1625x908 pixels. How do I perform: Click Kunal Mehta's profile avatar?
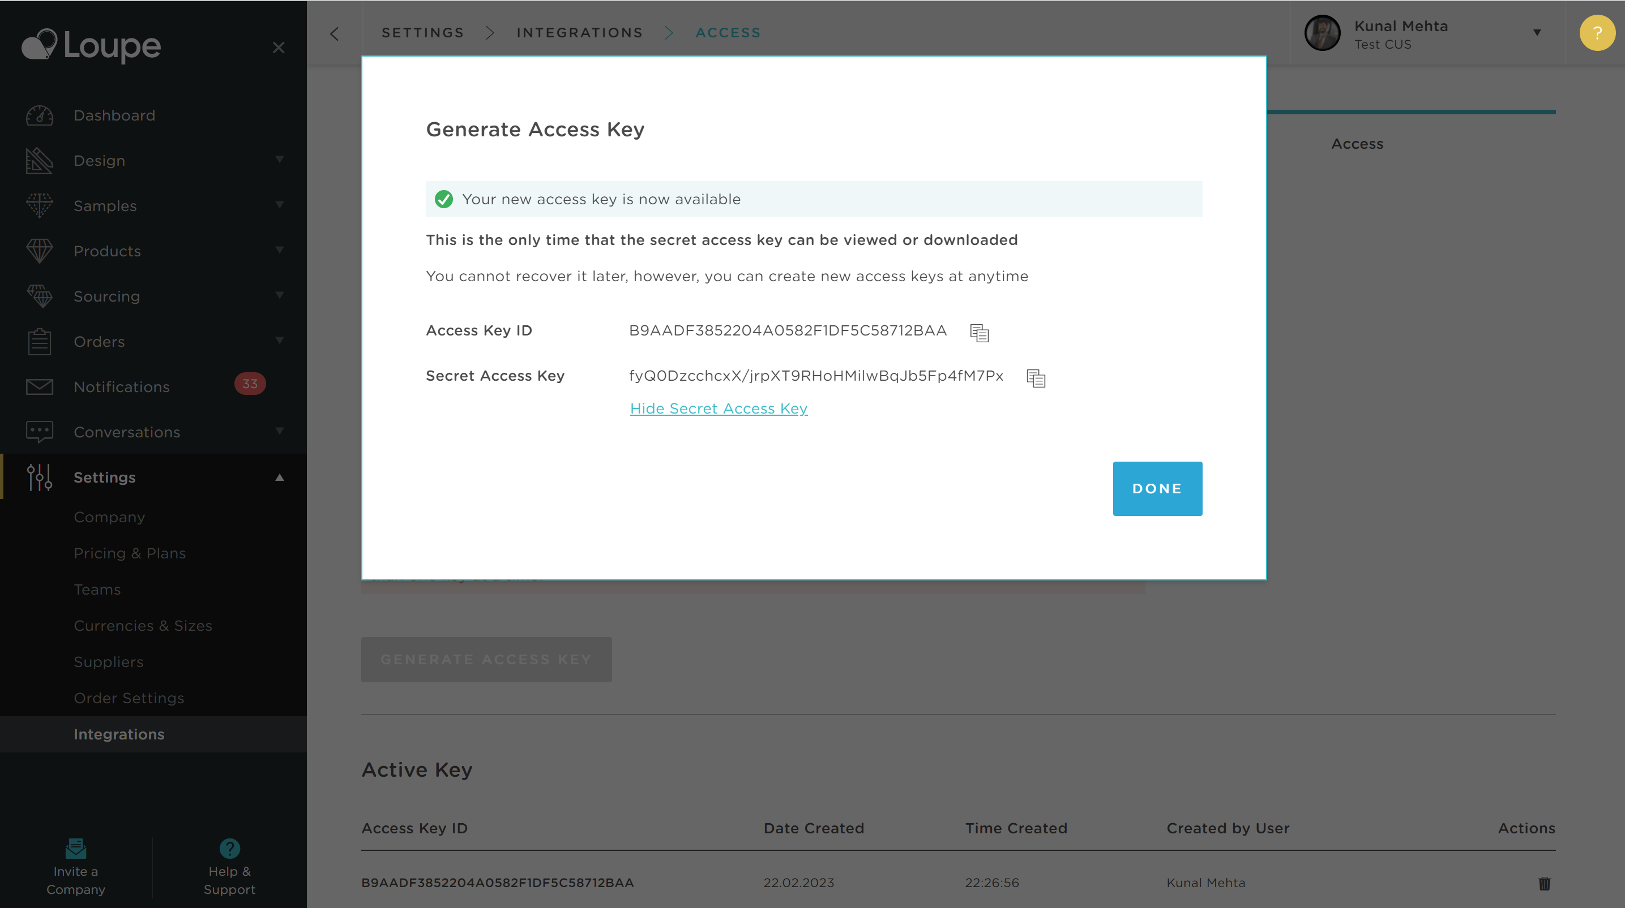click(x=1322, y=33)
